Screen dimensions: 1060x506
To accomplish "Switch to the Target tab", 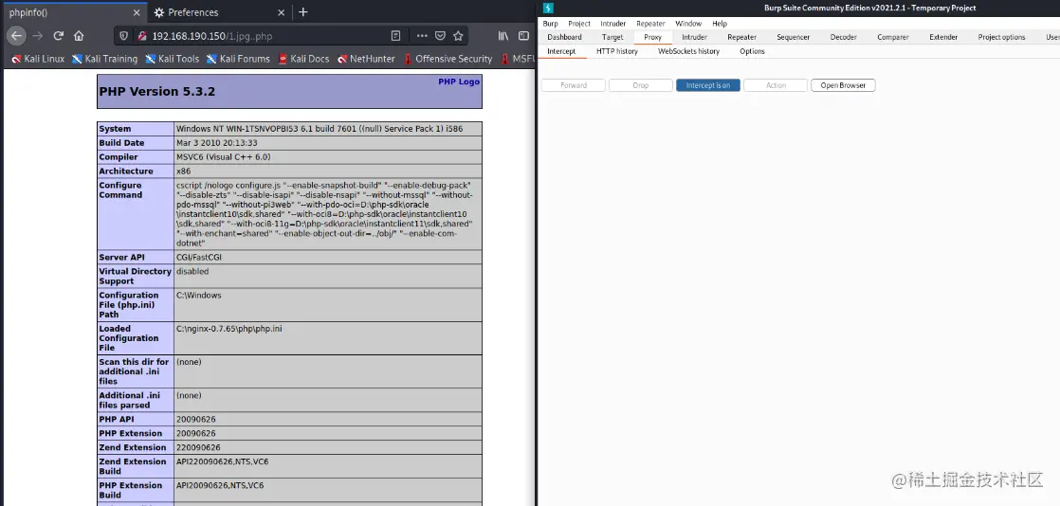I will [612, 37].
